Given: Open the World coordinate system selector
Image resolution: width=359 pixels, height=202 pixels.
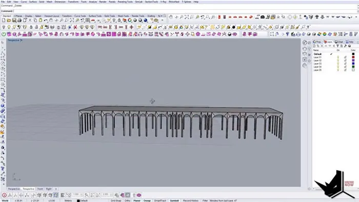Looking at the screenshot, I should [x=5, y=200].
